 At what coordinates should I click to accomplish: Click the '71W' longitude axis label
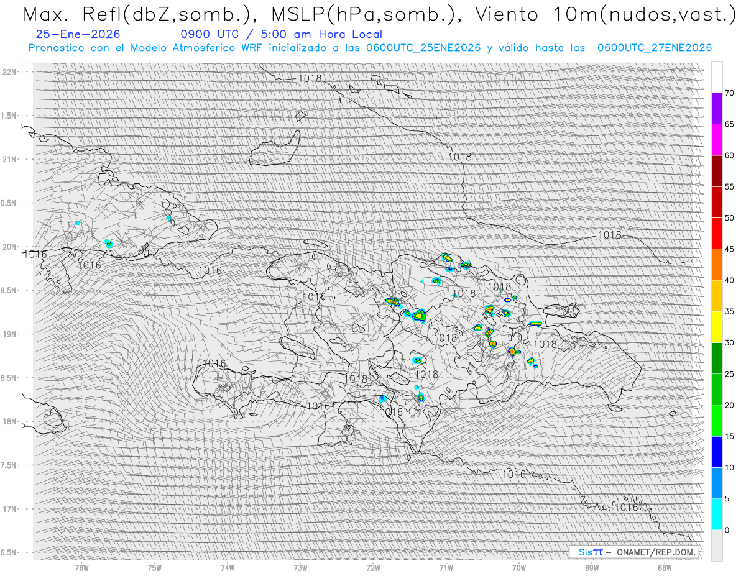tap(446, 567)
